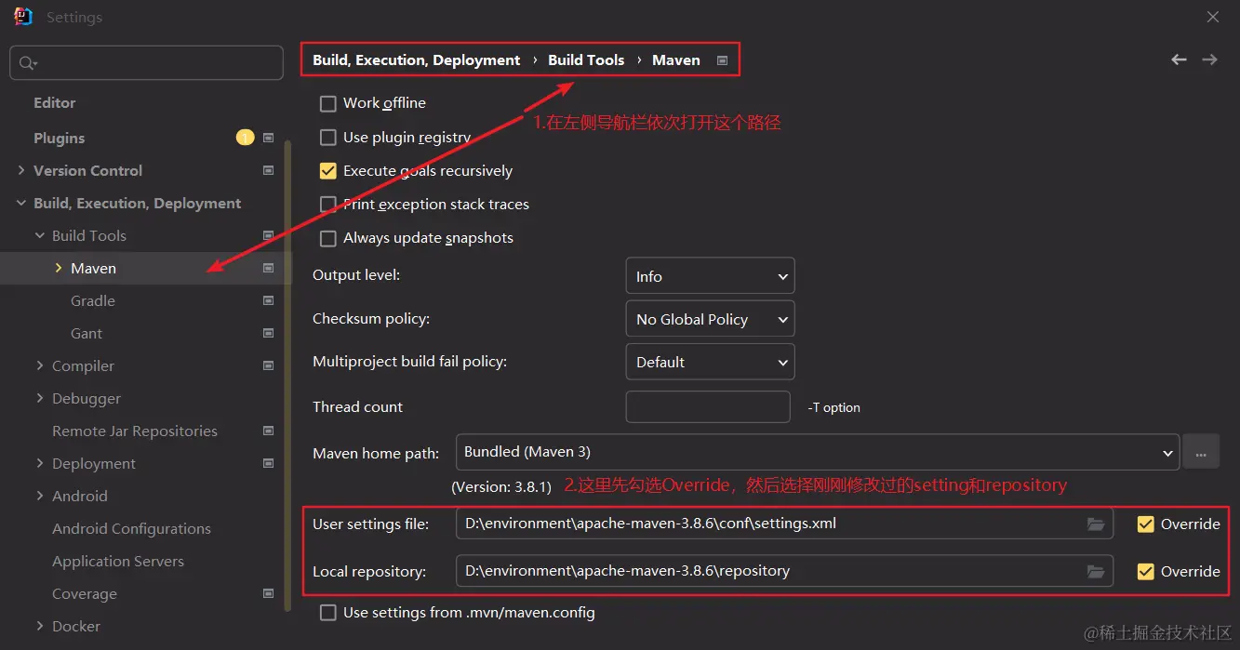Select Gant under Build Tools
This screenshot has height=650, width=1240.
click(x=87, y=333)
